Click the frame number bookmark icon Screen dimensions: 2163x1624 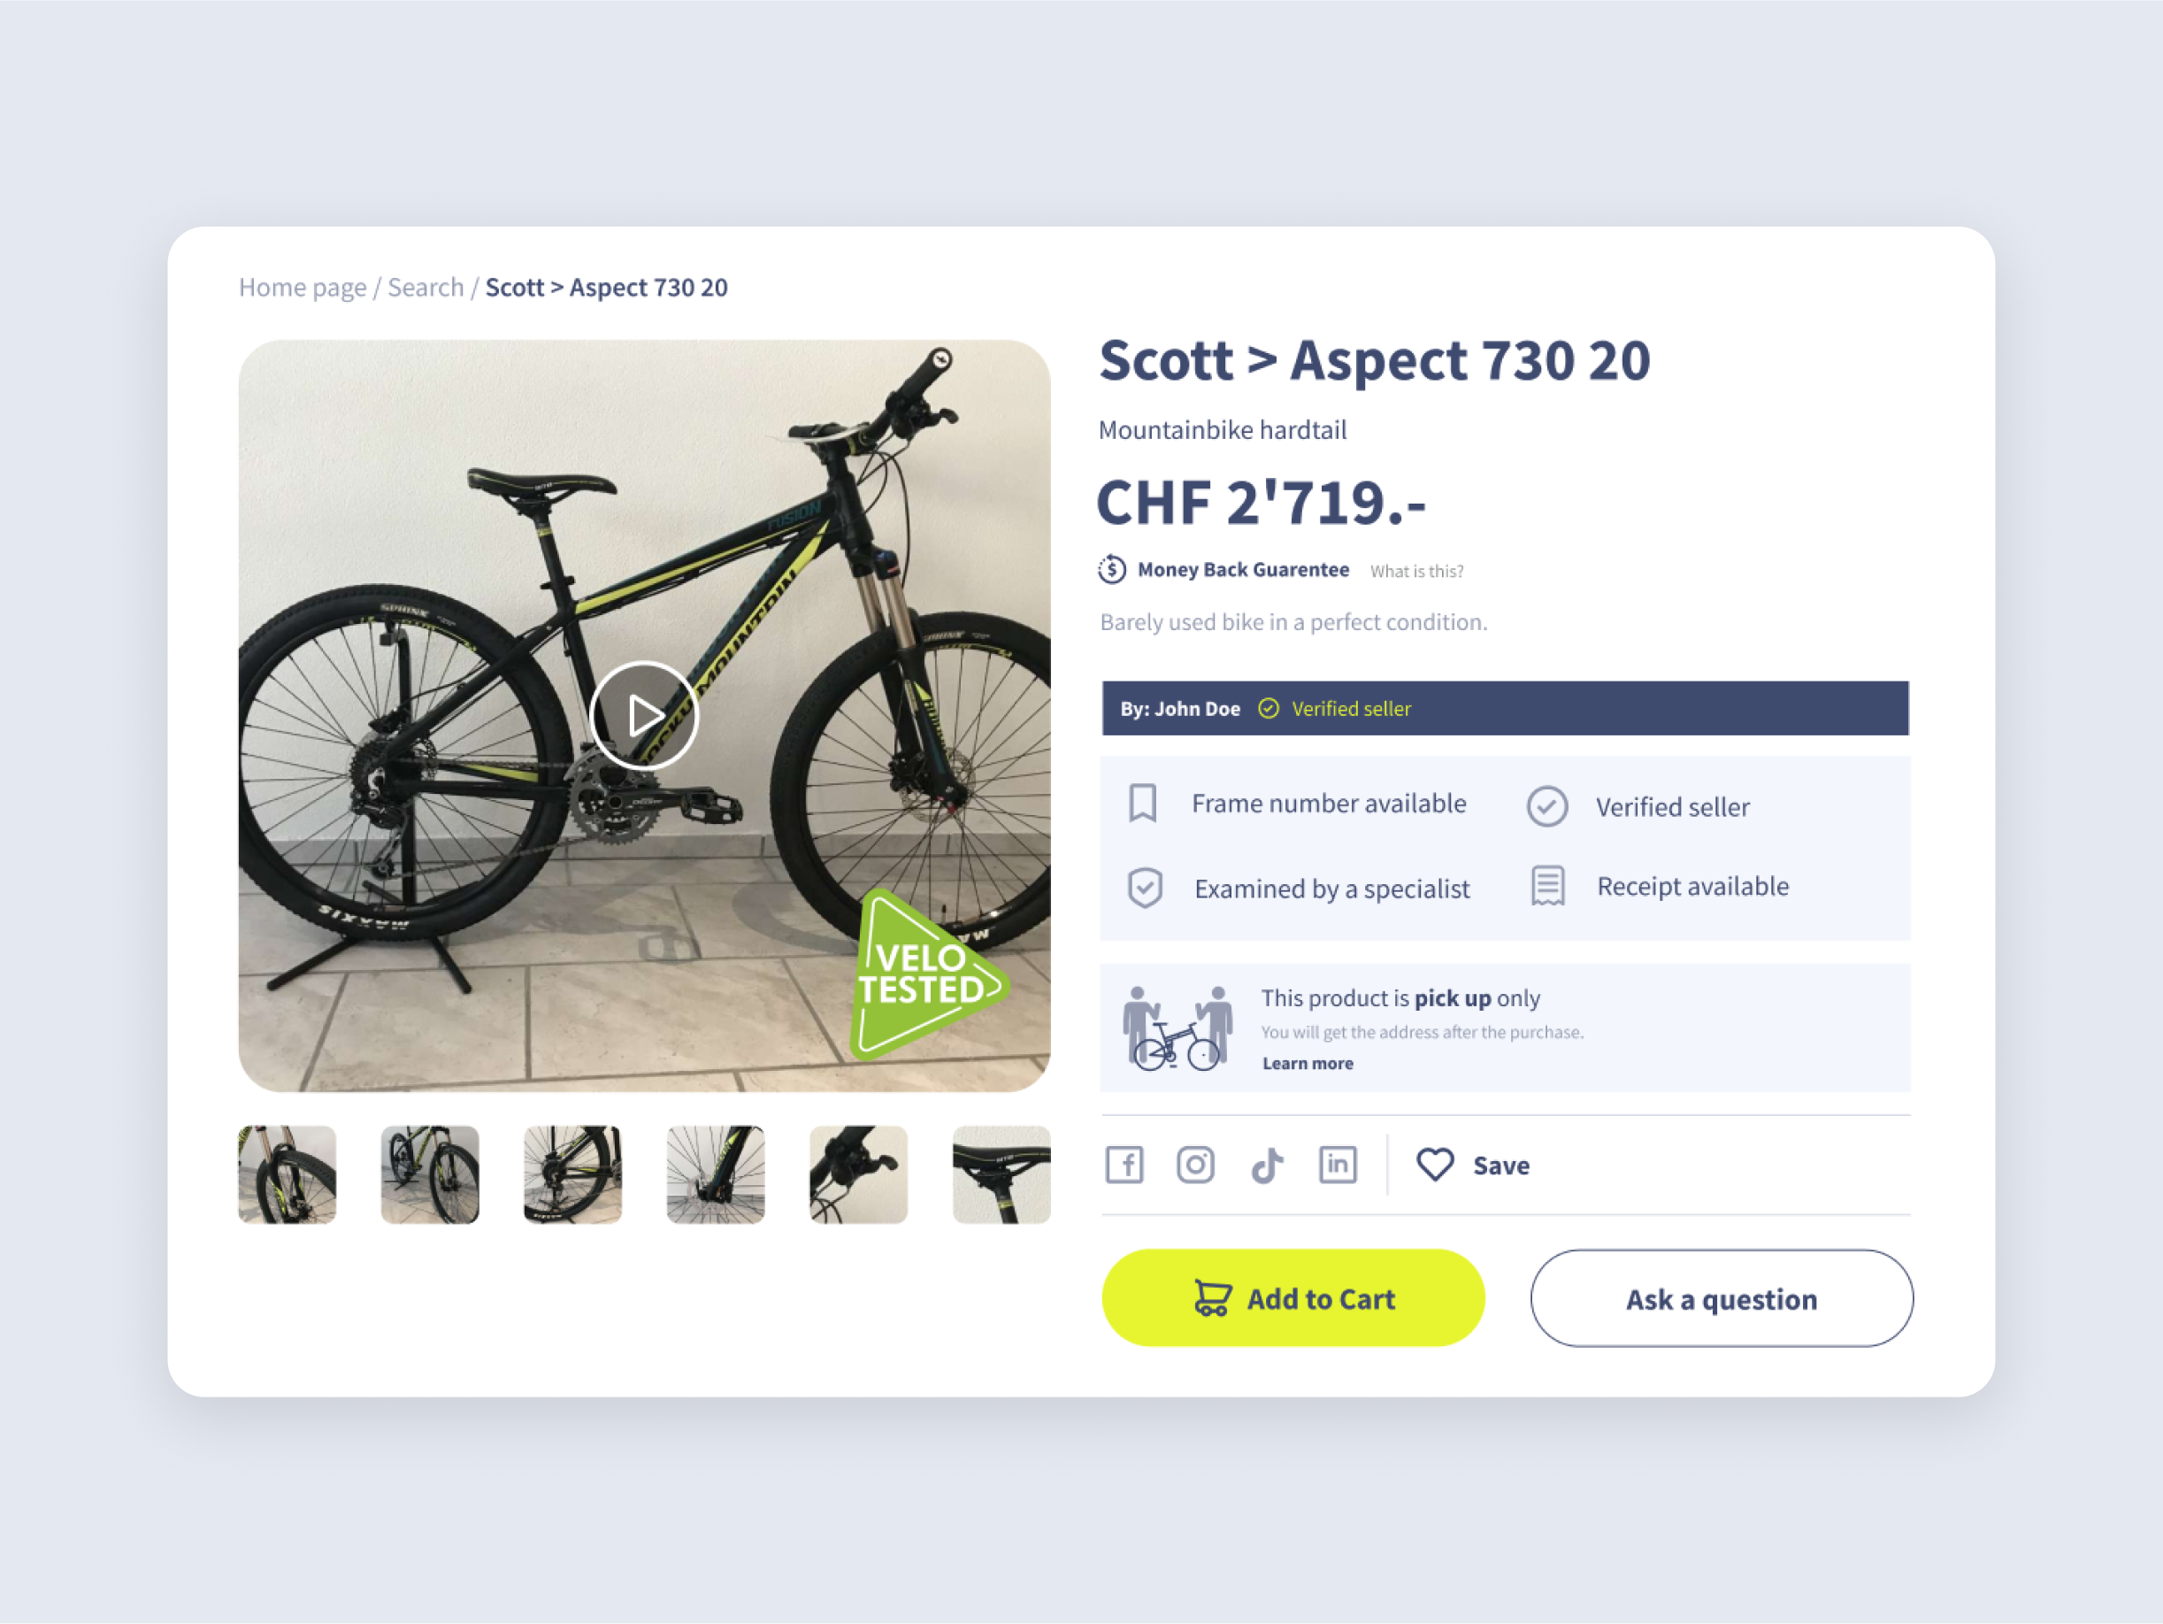pyautogui.click(x=1142, y=804)
